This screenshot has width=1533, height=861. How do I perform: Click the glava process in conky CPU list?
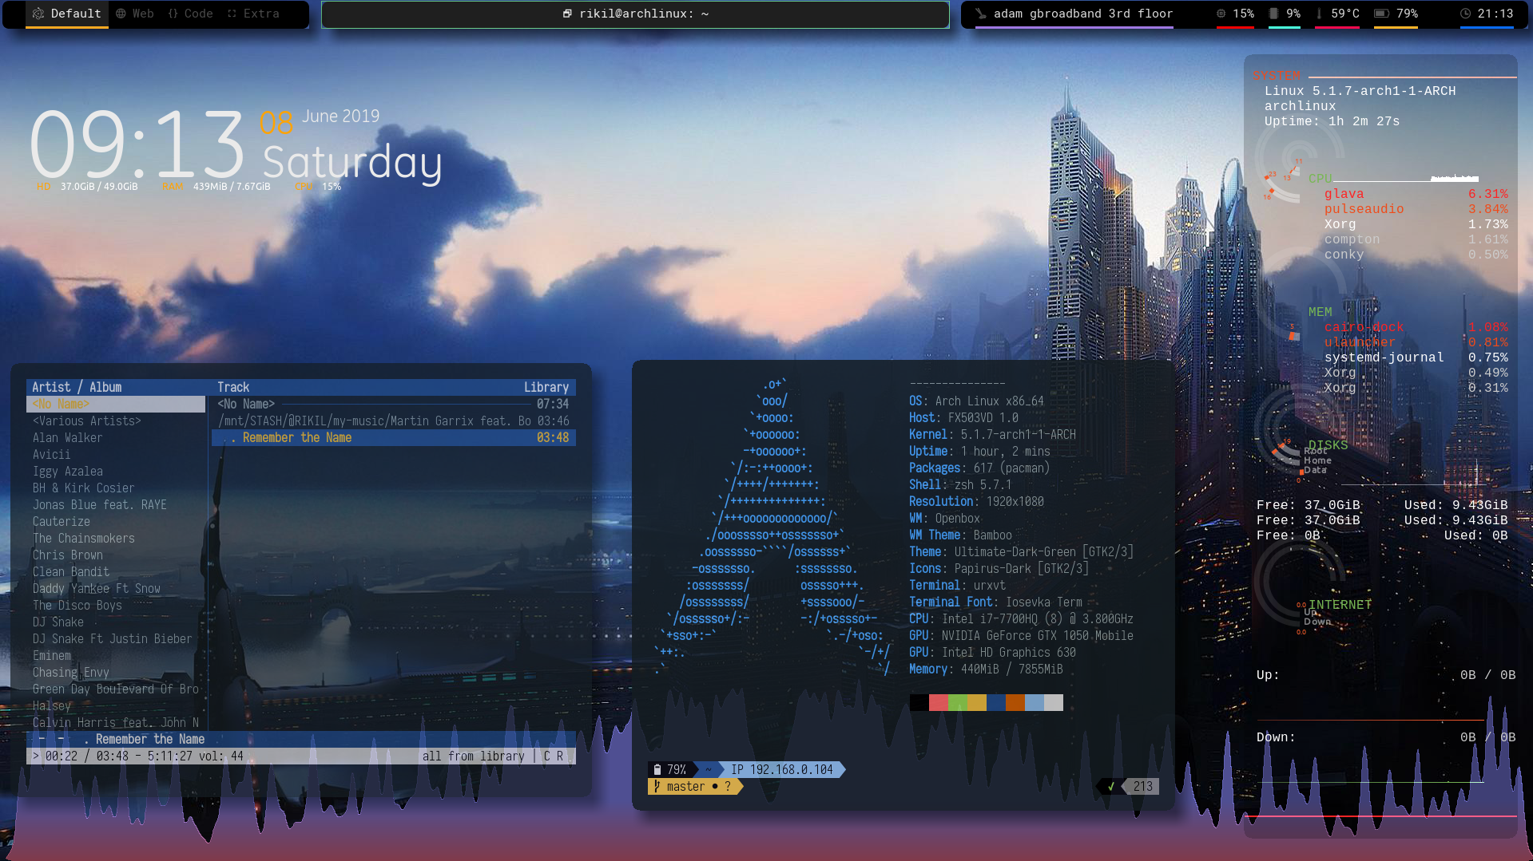point(1344,193)
